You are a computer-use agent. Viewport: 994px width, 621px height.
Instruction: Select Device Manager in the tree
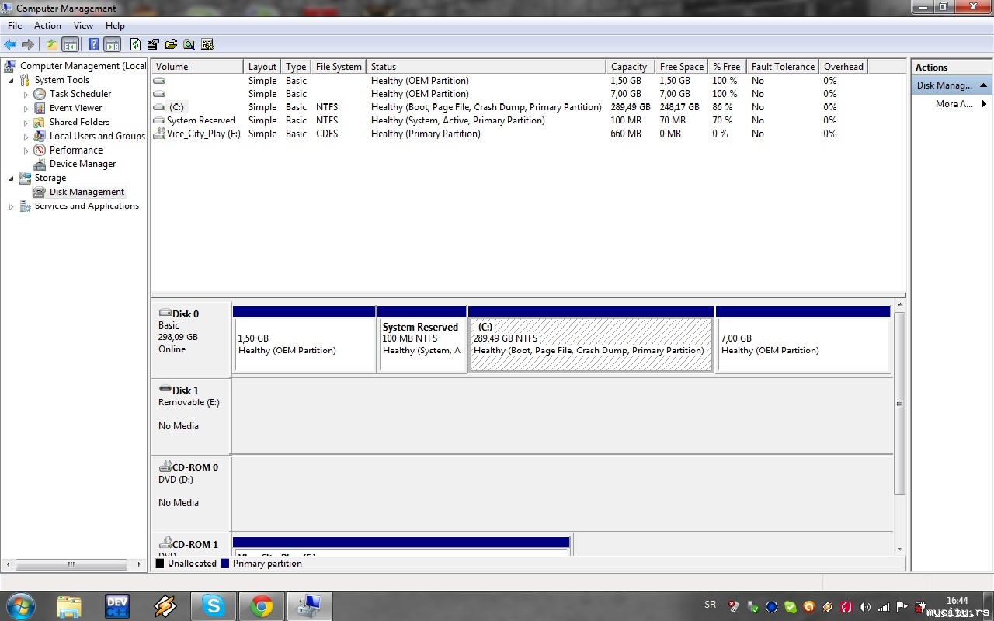82,164
